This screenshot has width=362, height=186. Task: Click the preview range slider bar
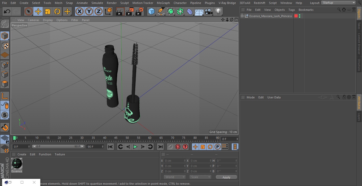[58, 146]
